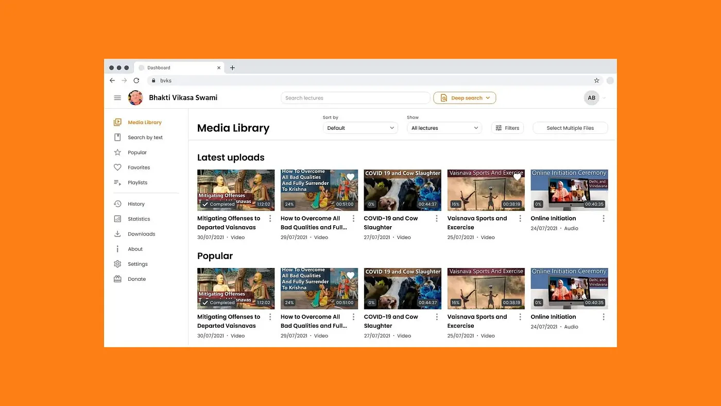Open the hamburger menu icon

coord(117,98)
